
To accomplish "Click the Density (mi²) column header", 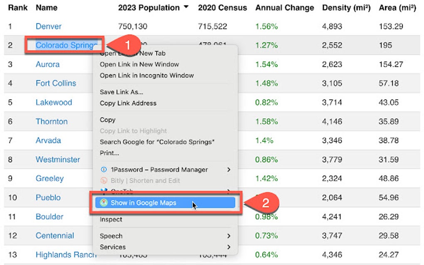I will coord(346,7).
